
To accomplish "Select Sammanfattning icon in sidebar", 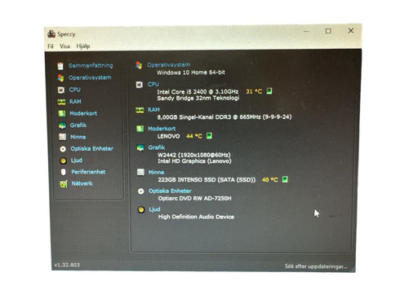I will click(60, 66).
